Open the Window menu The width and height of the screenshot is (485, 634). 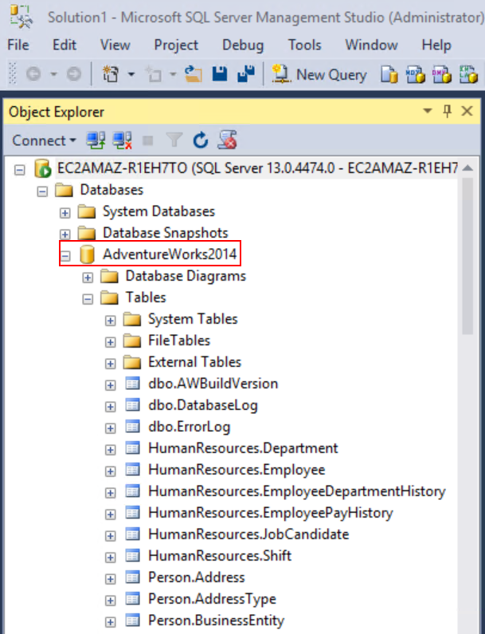(371, 45)
